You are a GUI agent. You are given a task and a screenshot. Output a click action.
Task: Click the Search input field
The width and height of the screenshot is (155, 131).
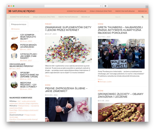coord(128,17)
